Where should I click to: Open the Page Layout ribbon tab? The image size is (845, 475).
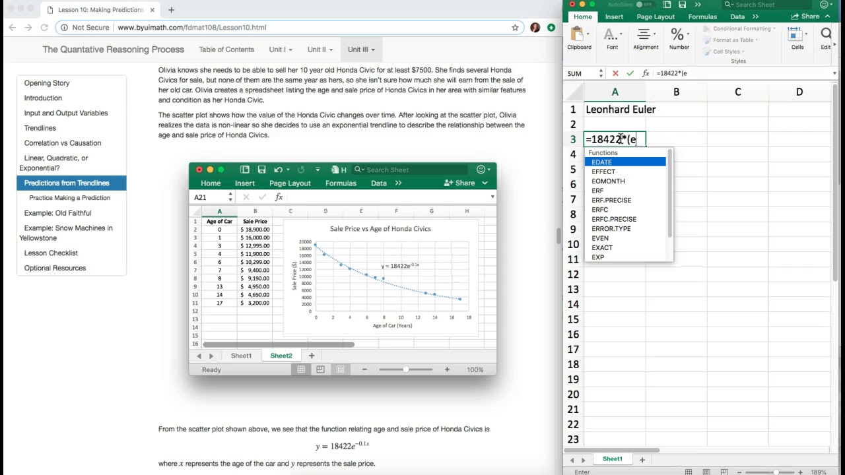pyautogui.click(x=656, y=16)
